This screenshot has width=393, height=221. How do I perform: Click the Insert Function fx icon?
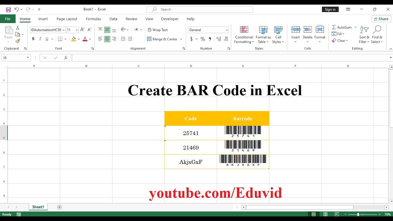tap(66, 58)
